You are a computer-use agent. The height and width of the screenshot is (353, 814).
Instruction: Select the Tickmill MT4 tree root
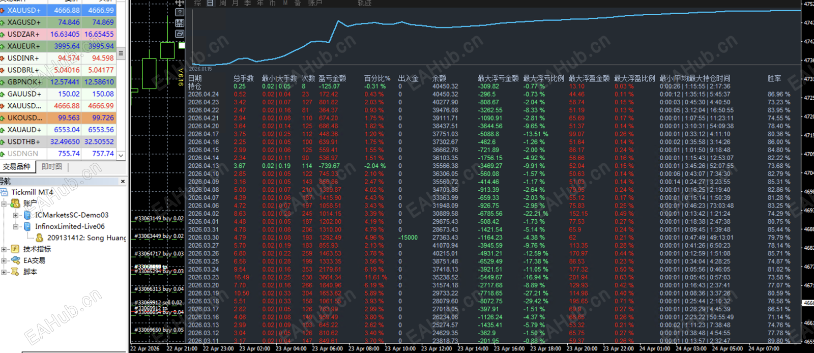click(32, 192)
